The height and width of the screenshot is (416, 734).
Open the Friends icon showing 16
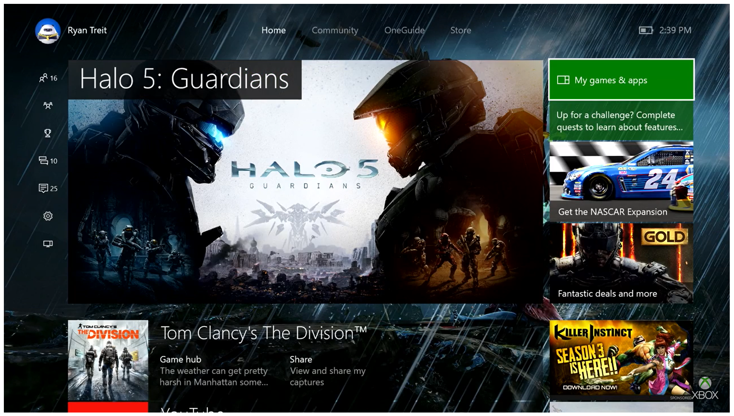point(48,78)
